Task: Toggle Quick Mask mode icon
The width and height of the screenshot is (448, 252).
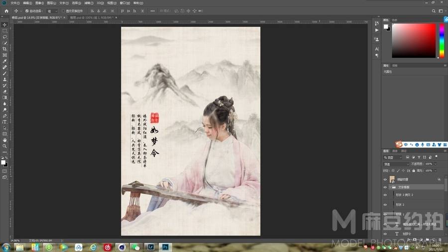Action: [4, 171]
